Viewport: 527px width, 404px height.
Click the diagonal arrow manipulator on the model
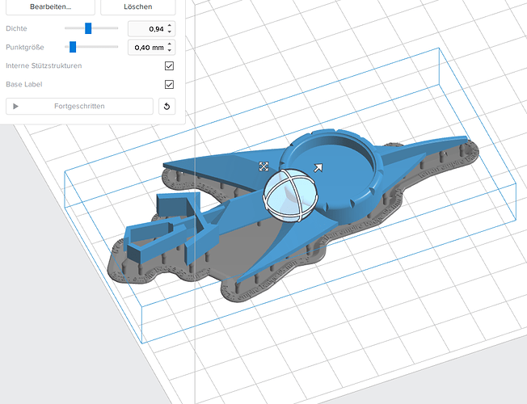(318, 167)
